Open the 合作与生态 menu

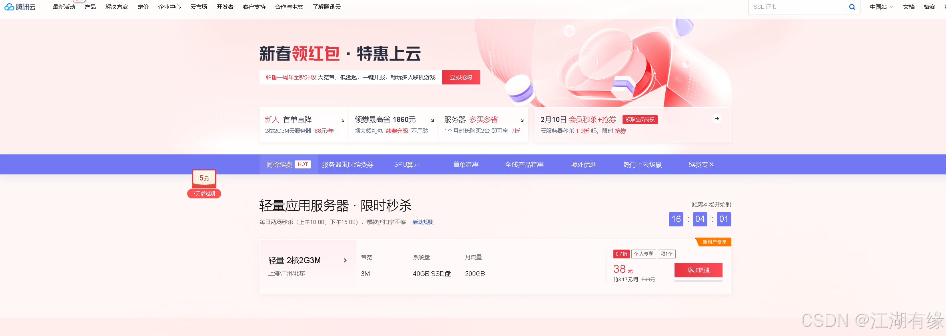pos(289,7)
